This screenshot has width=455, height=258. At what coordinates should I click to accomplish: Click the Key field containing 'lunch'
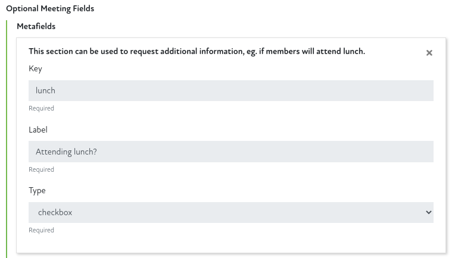click(x=230, y=90)
